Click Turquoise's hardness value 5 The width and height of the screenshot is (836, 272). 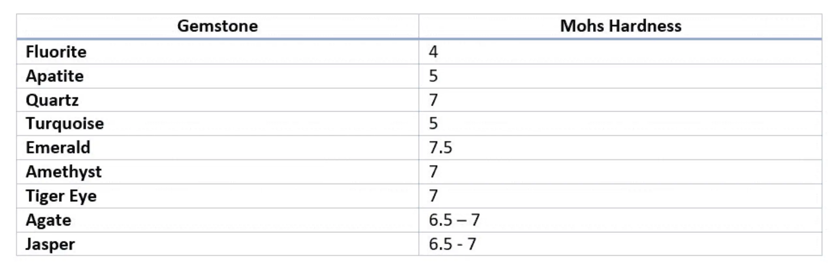point(433,124)
